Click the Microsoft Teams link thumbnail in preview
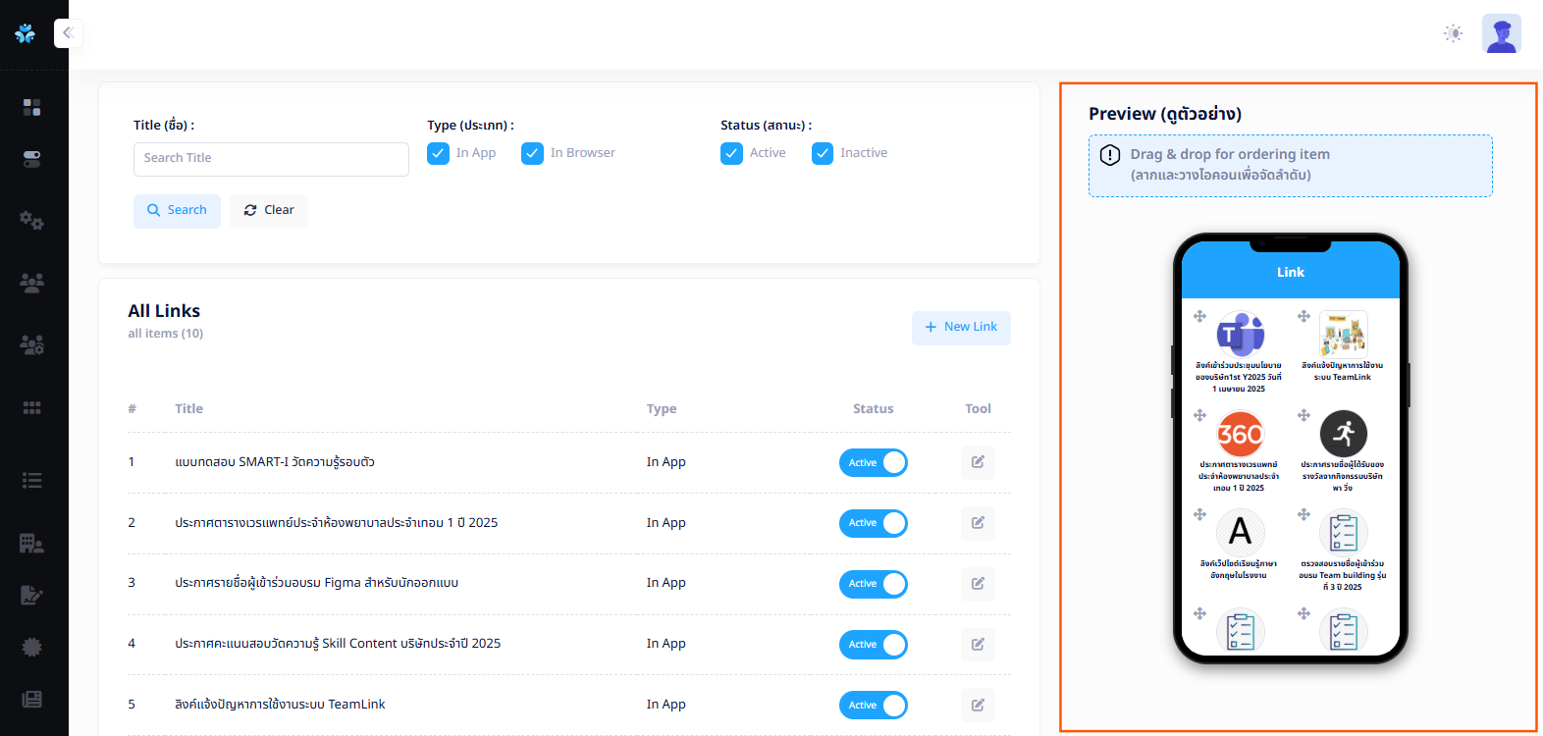1543x736 pixels. pyautogui.click(x=1240, y=335)
